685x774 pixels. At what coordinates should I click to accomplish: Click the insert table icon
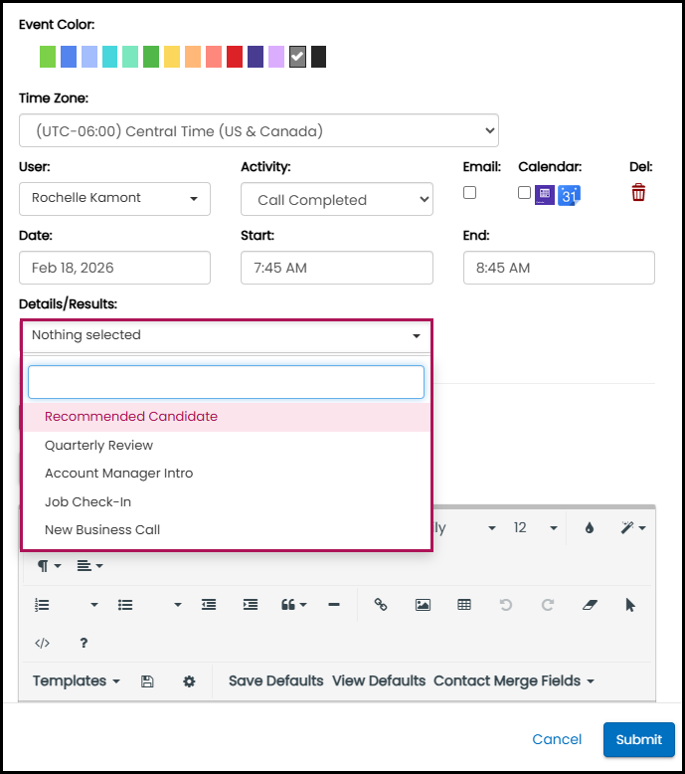click(464, 605)
